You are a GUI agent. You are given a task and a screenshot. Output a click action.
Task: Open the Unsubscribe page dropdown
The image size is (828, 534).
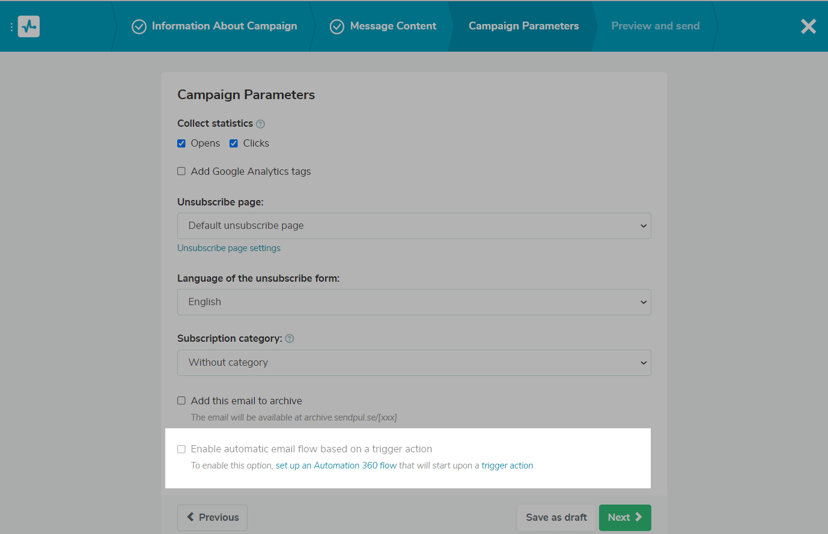coord(414,226)
